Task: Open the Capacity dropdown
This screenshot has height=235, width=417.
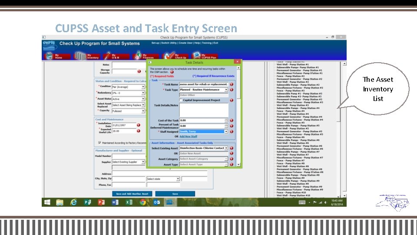Action: [x=143, y=111]
